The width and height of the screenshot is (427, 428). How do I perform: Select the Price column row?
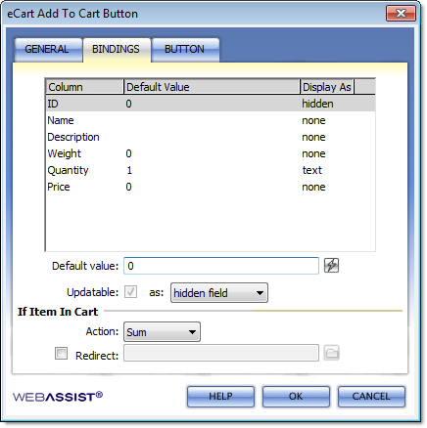211,187
